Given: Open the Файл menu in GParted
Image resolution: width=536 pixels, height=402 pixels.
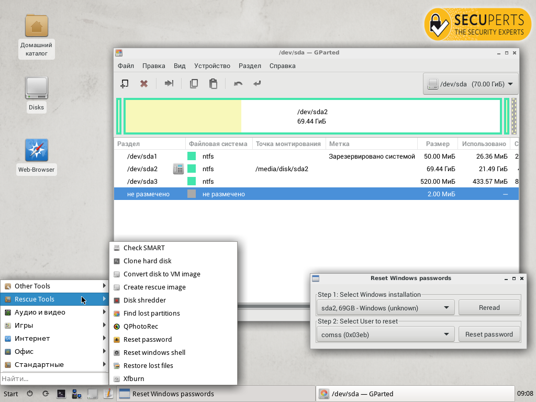Looking at the screenshot, I should click(126, 66).
